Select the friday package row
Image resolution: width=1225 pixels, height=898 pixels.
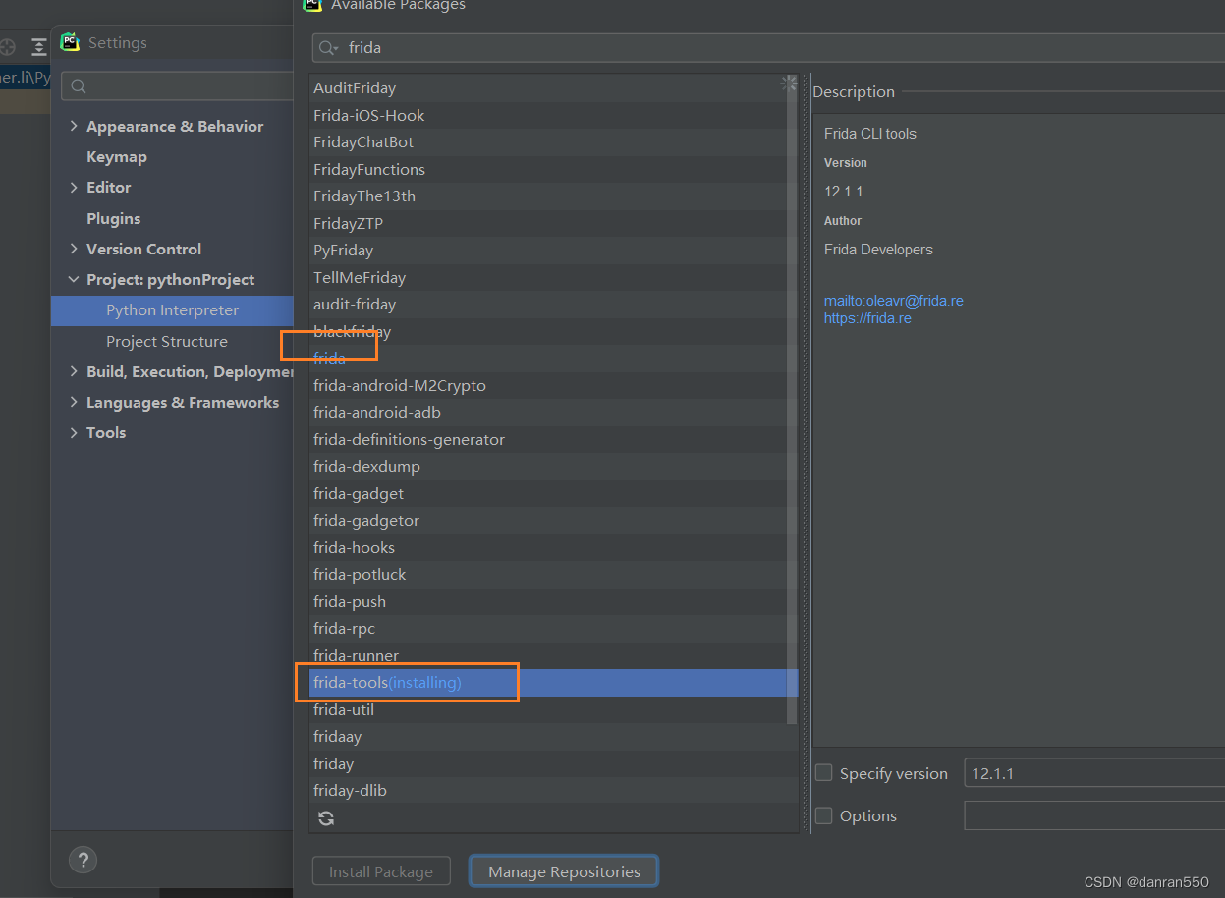[553, 763]
